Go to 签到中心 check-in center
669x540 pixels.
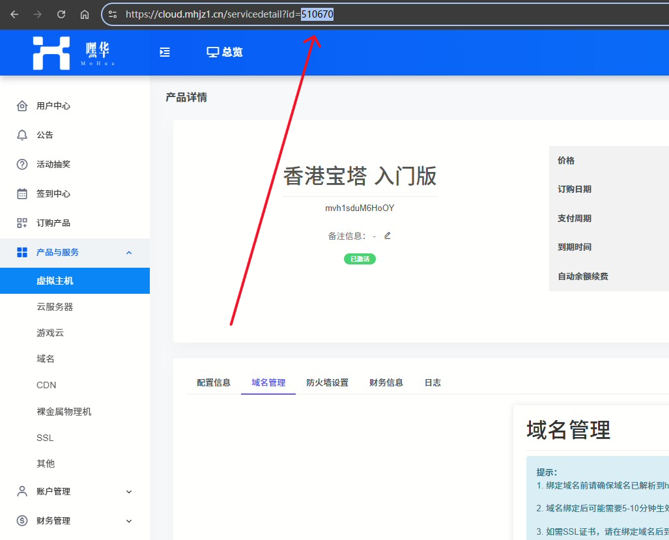(53, 193)
